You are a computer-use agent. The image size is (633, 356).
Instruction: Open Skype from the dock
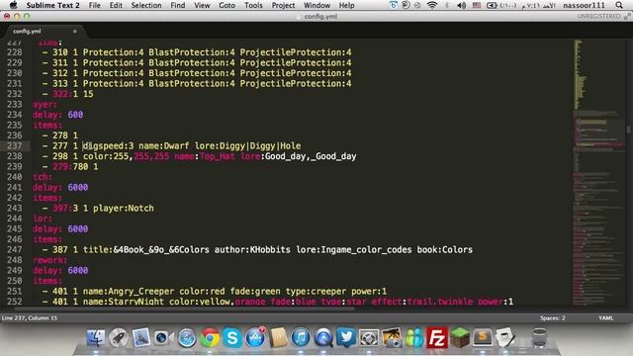232,337
